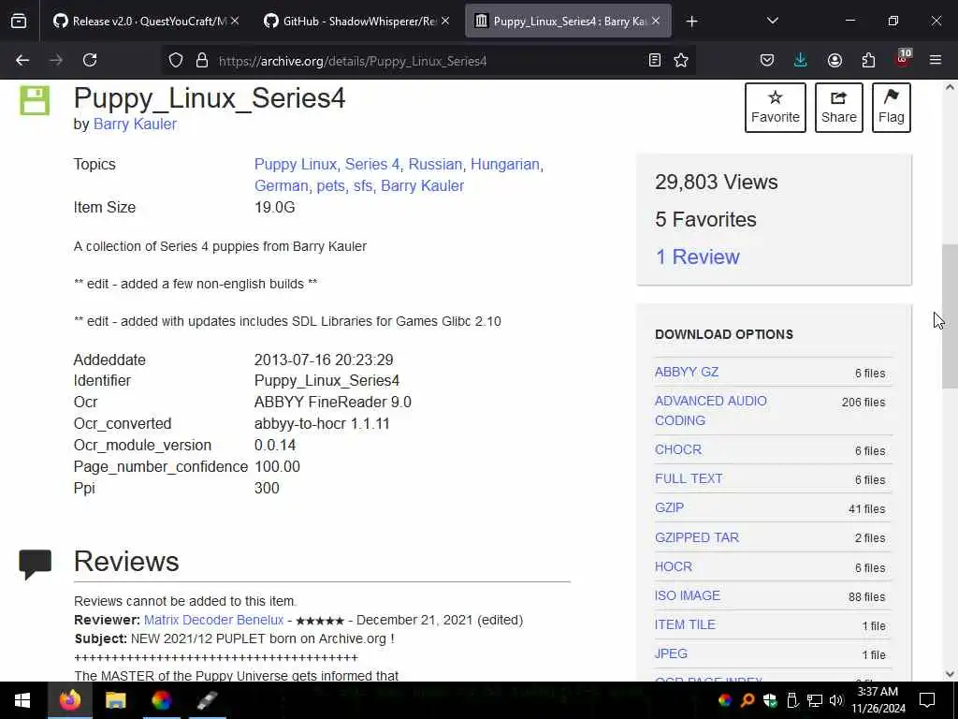Viewport: 958px width, 719px height.
Task: Open the extensions puzzle icon
Action: click(x=868, y=60)
